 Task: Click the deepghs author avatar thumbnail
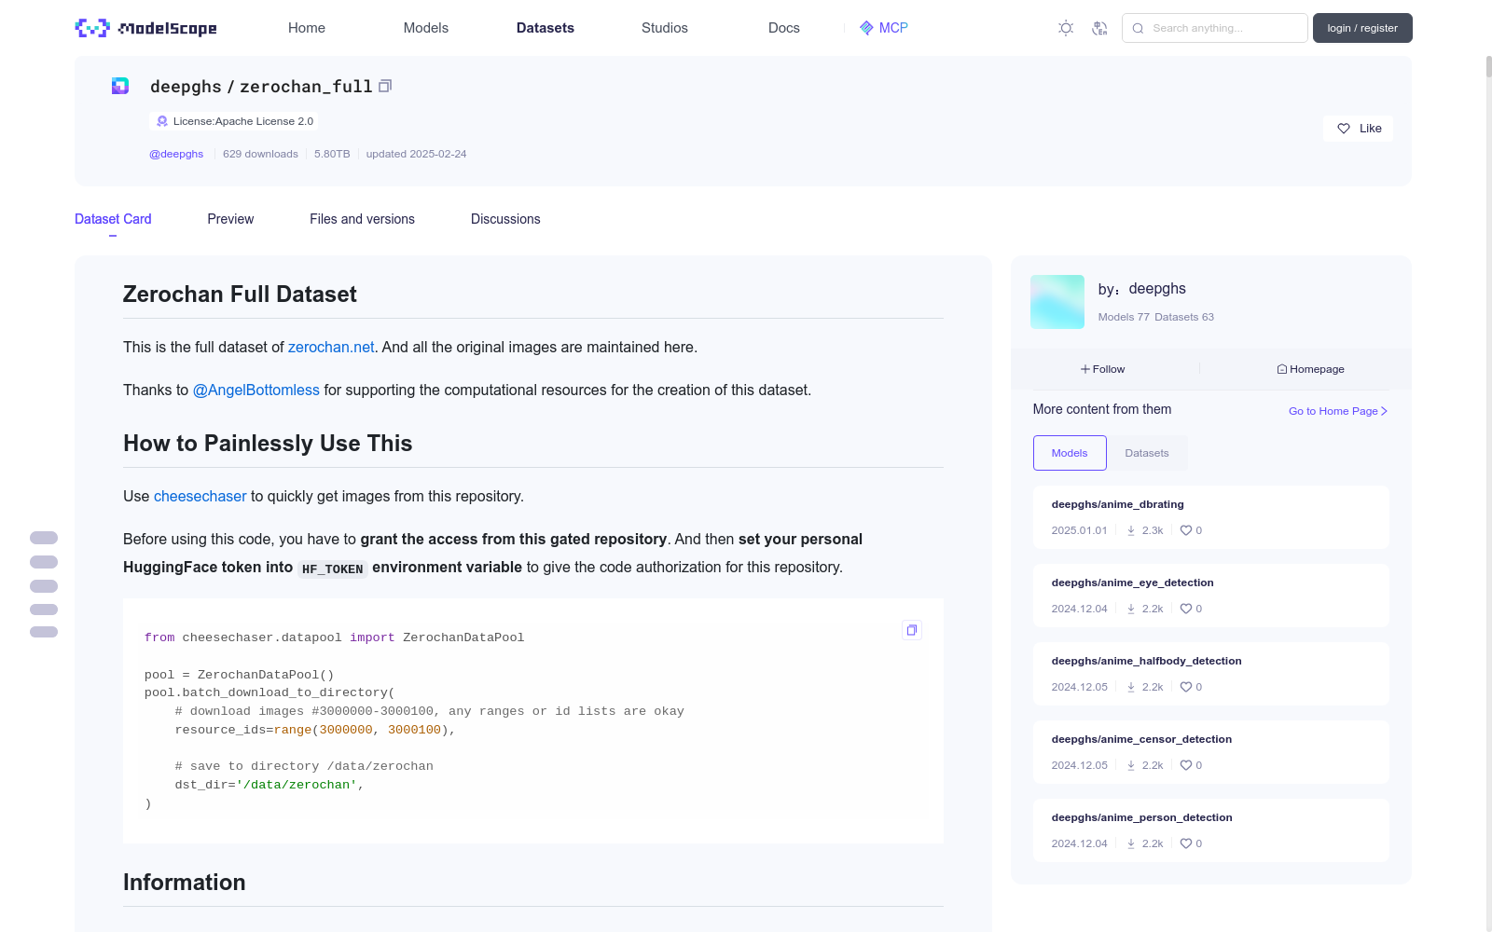[1057, 302]
